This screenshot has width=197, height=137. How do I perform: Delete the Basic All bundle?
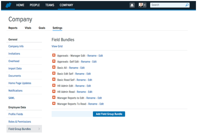tap(54, 67)
